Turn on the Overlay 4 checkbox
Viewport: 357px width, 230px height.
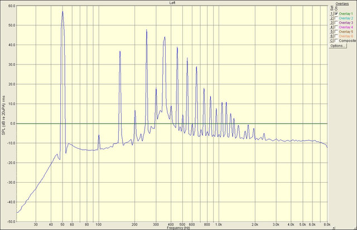[x=336, y=27]
